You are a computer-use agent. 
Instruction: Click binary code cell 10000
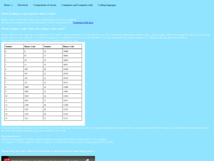click(72, 51)
